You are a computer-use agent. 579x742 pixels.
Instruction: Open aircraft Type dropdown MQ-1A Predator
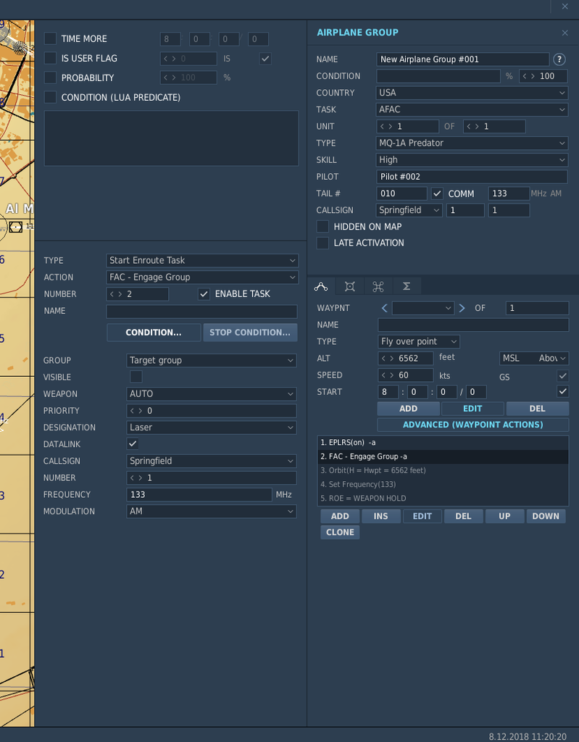click(x=472, y=143)
